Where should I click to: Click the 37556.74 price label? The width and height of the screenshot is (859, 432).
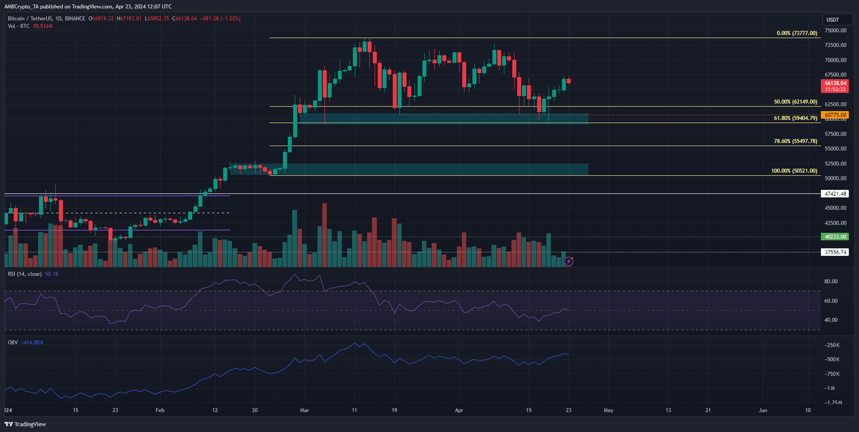point(835,252)
